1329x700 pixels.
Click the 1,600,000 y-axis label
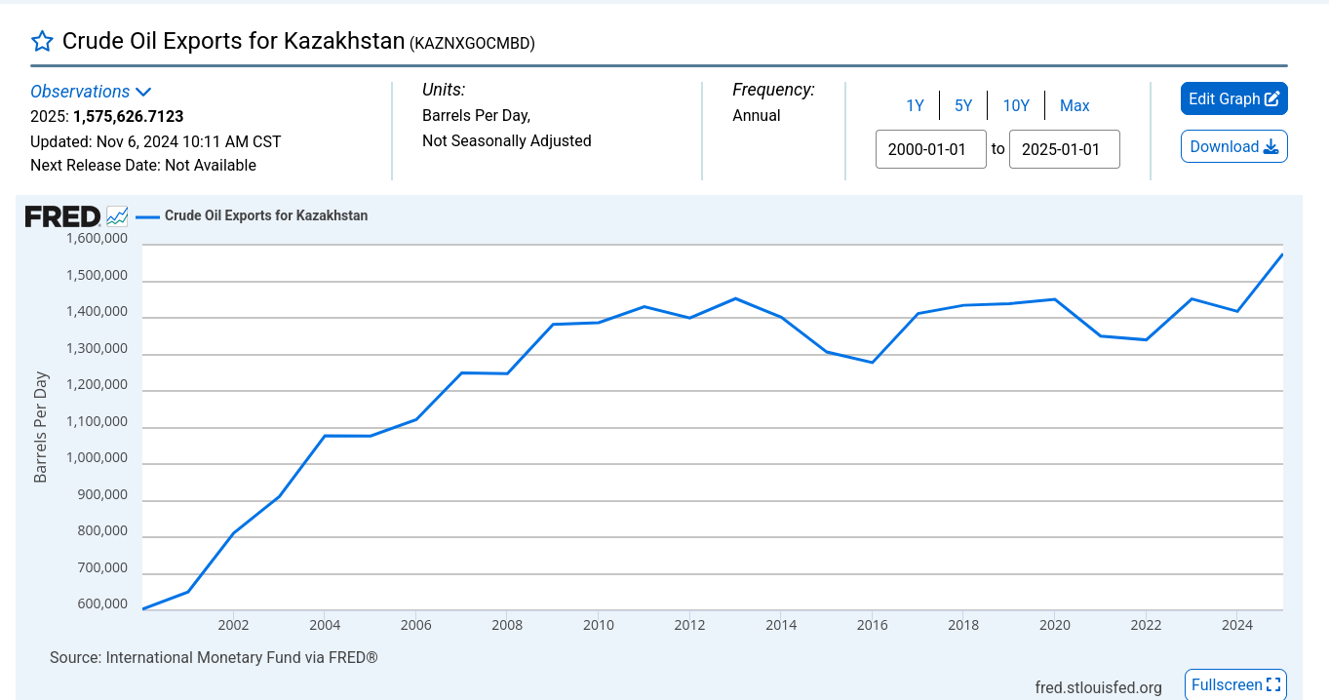coord(97,238)
